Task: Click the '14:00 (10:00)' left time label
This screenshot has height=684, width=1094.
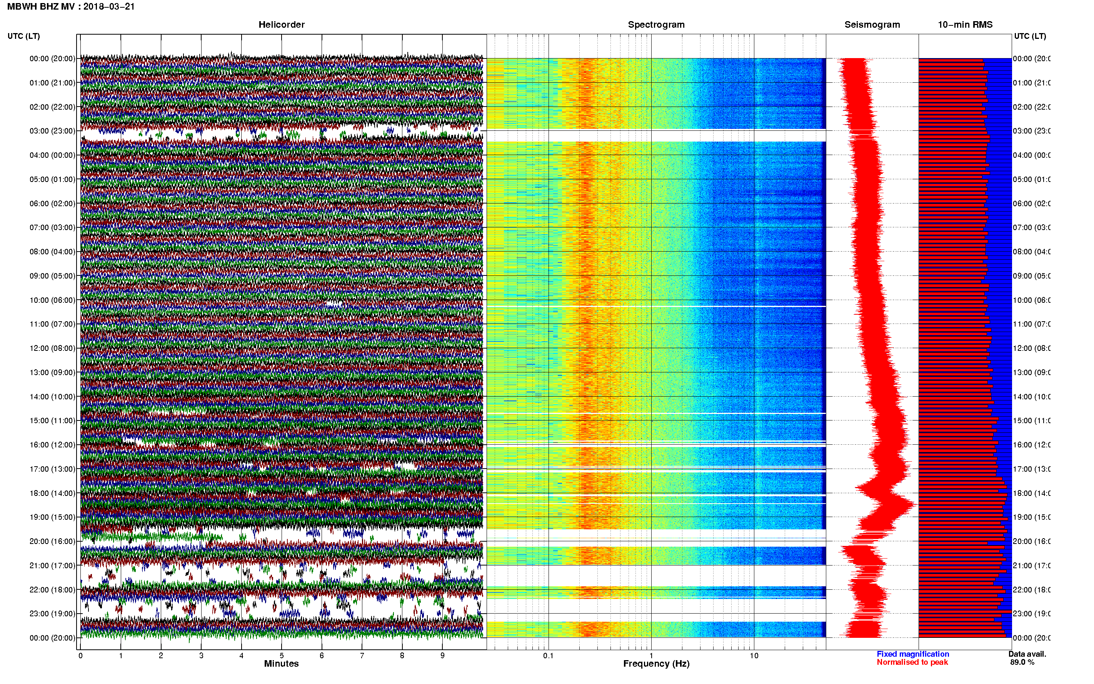Action: coord(52,397)
